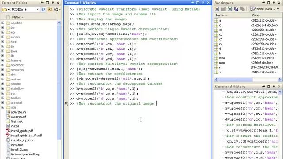Click the new variable icon in Workspace

point(217,9)
